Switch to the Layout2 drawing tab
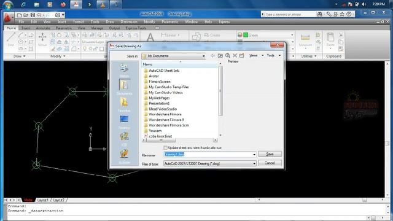Screen dimensions: 393x221 coord(59,200)
